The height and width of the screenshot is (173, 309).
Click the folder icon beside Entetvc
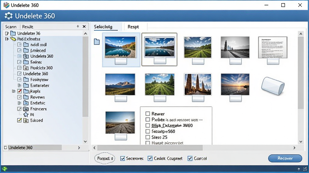pos(26,103)
